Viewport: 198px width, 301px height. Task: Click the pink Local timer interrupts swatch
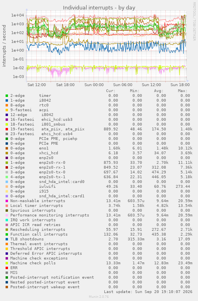[7, 206]
